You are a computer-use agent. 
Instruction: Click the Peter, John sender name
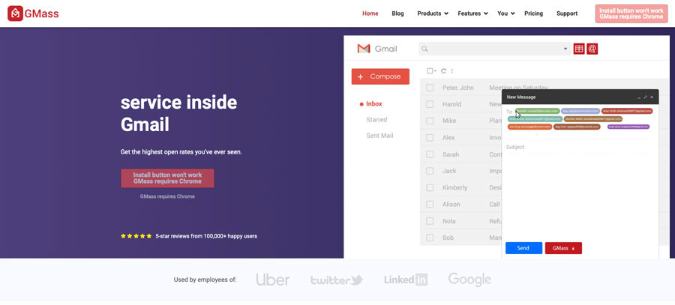click(x=458, y=88)
